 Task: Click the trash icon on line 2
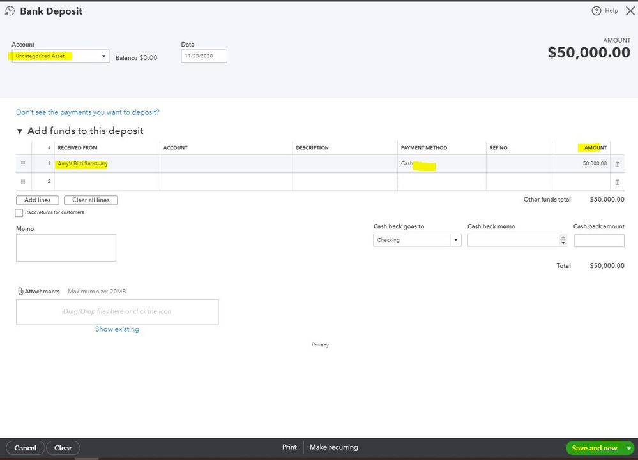click(617, 182)
